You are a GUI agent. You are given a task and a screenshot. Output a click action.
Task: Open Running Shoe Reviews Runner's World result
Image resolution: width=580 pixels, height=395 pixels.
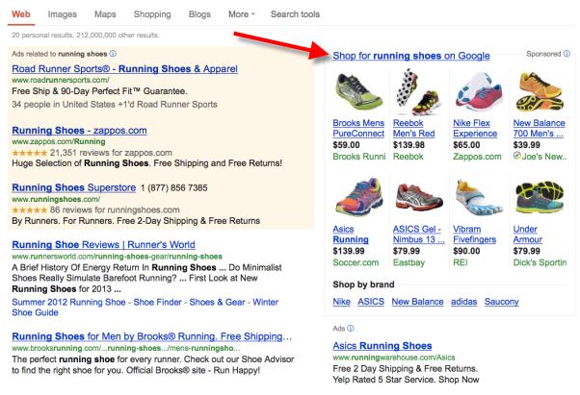(103, 244)
